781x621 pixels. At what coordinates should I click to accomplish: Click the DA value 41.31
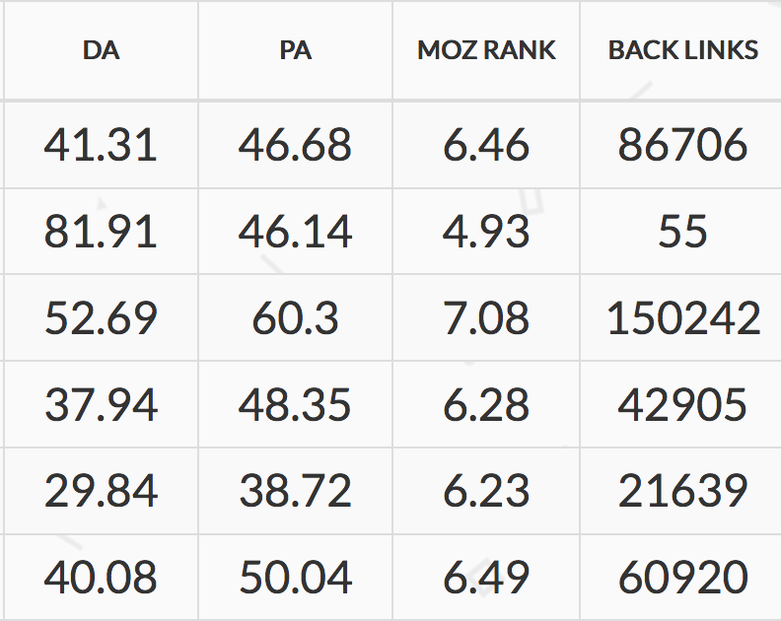(101, 146)
